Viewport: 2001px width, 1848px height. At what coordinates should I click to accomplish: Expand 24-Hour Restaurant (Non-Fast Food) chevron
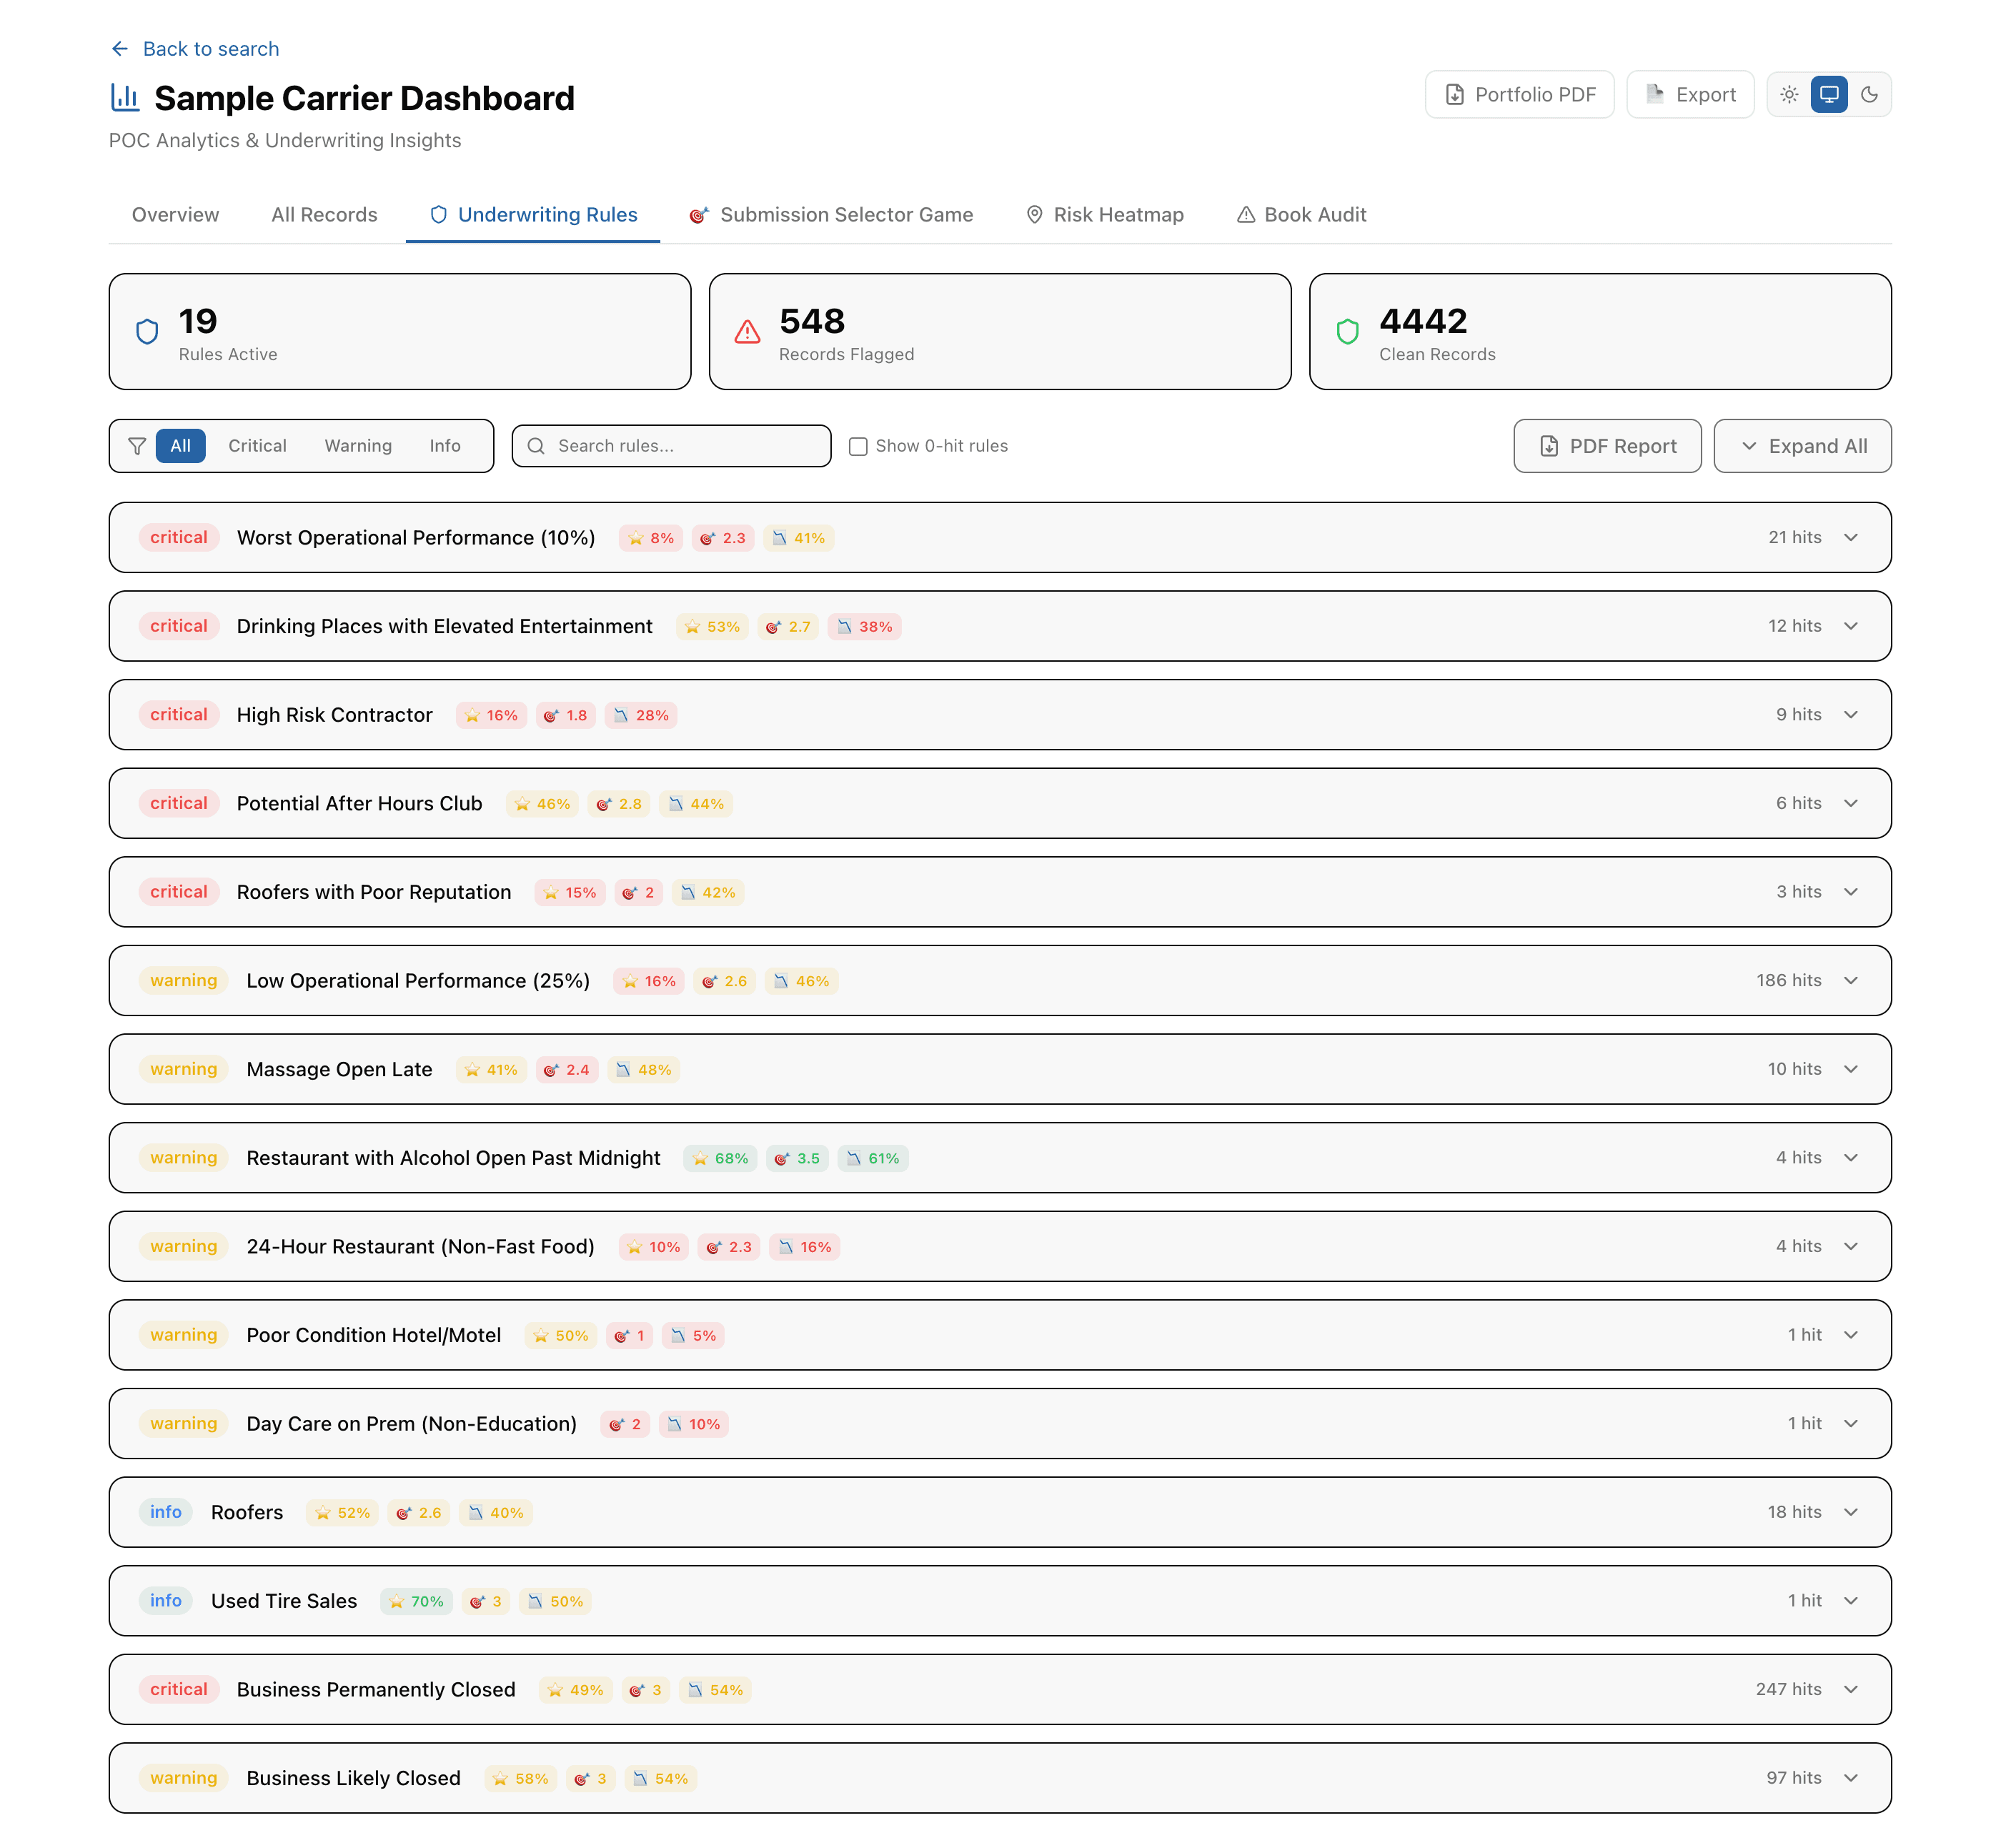(x=1851, y=1246)
